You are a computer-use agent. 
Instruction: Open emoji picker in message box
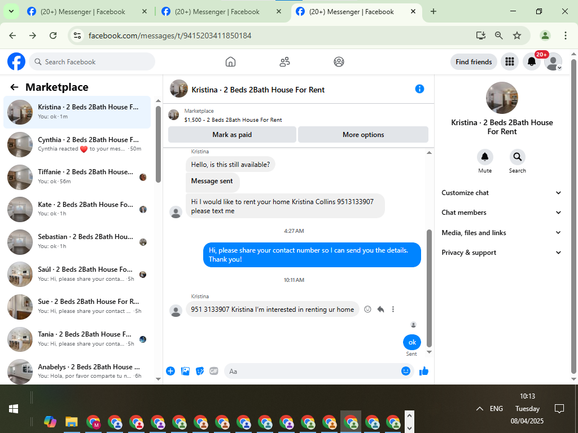pos(405,371)
